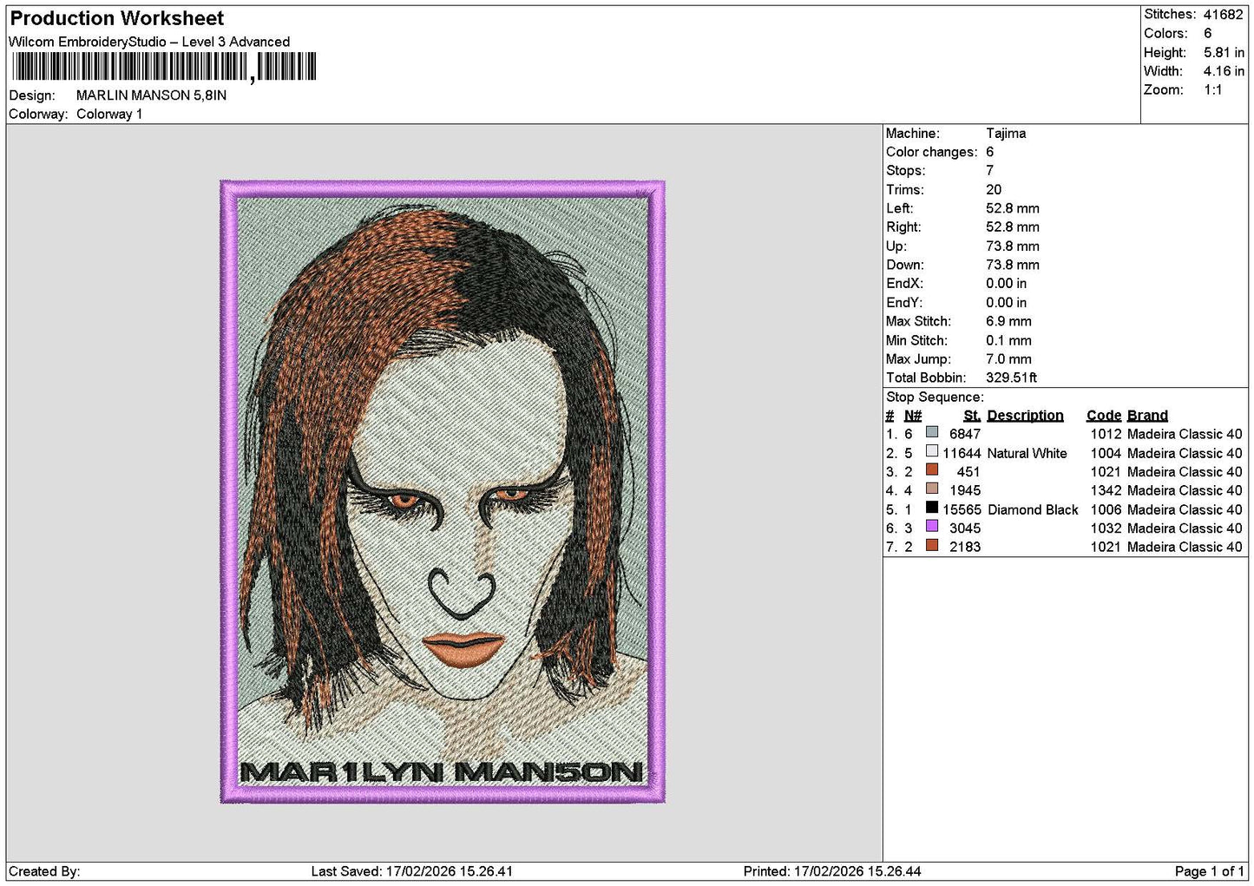Click the Brand column header
The image size is (1254, 886).
coord(1147,416)
